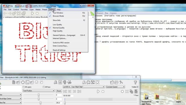Image resolution: width=186 pixels, height=105 pixels.
Task: Click the stop square in main window toolbar
Action: (37, 13)
